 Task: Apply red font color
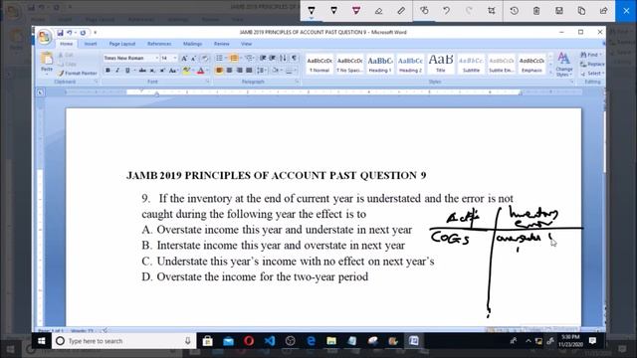(200, 71)
